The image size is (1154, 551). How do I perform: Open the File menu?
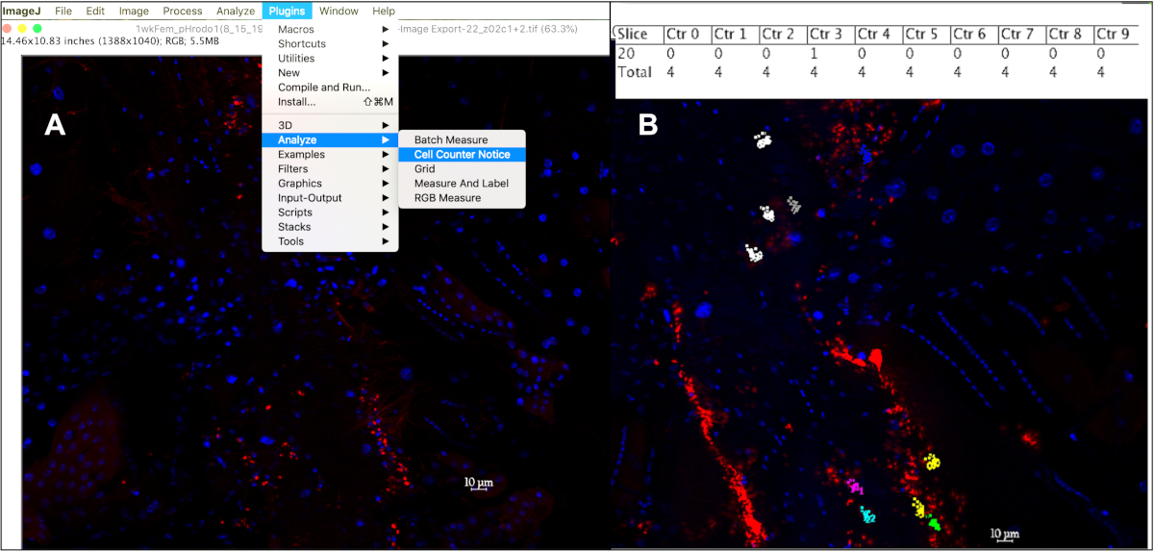click(x=63, y=12)
